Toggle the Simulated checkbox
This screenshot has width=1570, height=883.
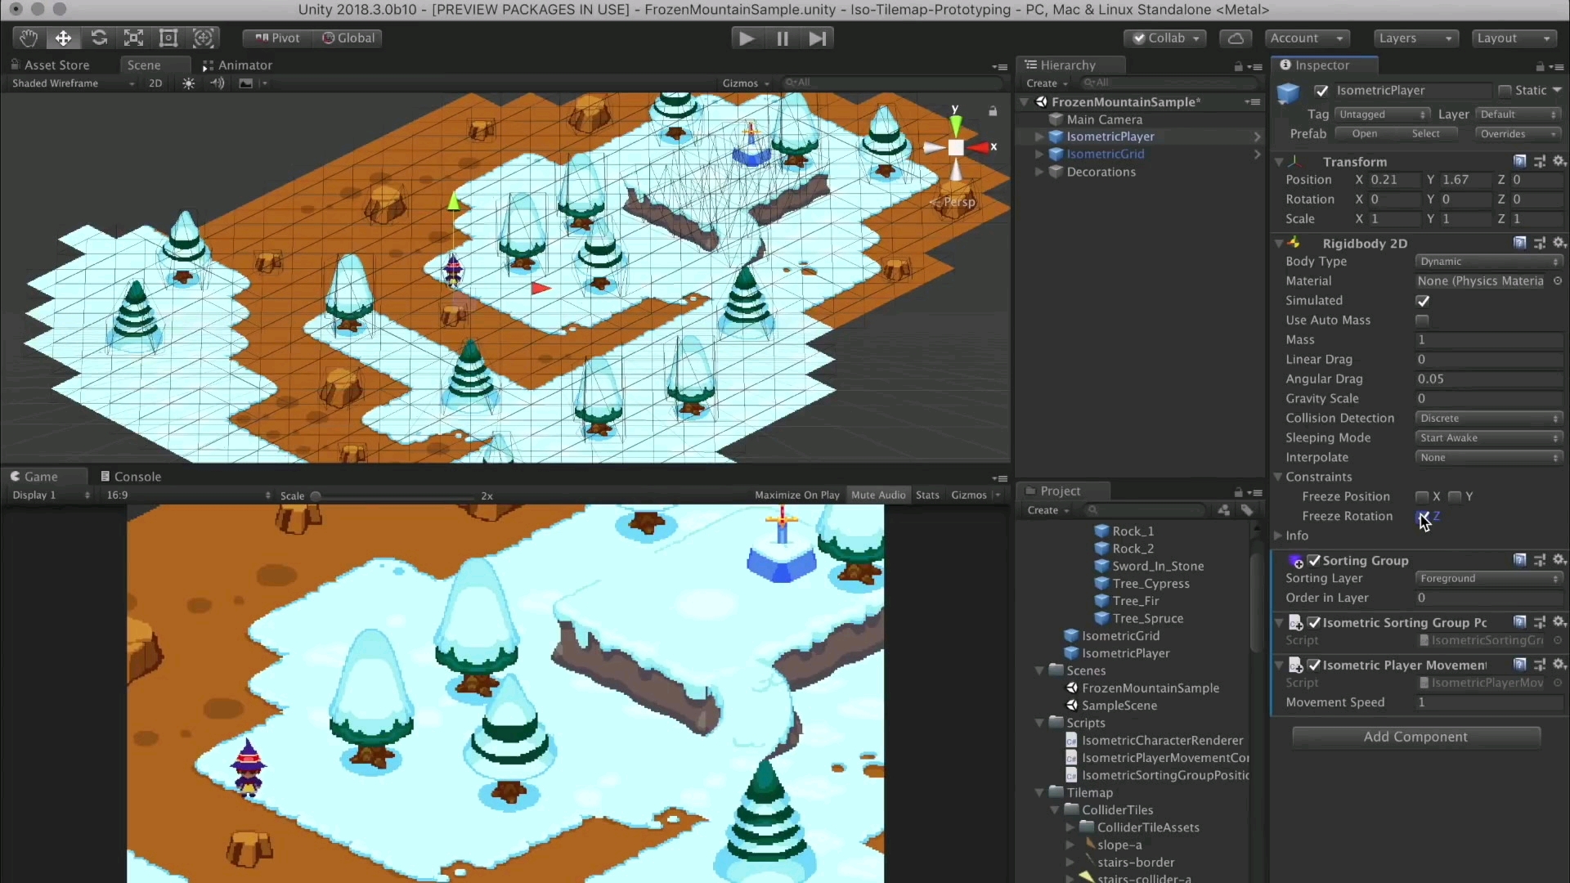click(1423, 301)
